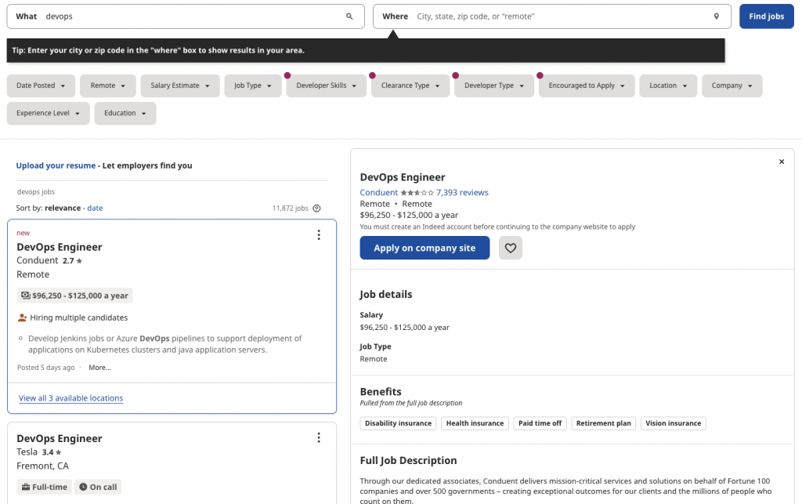The image size is (802, 504).
Task: Click the search magnifier icon in What field
Action: tap(349, 16)
